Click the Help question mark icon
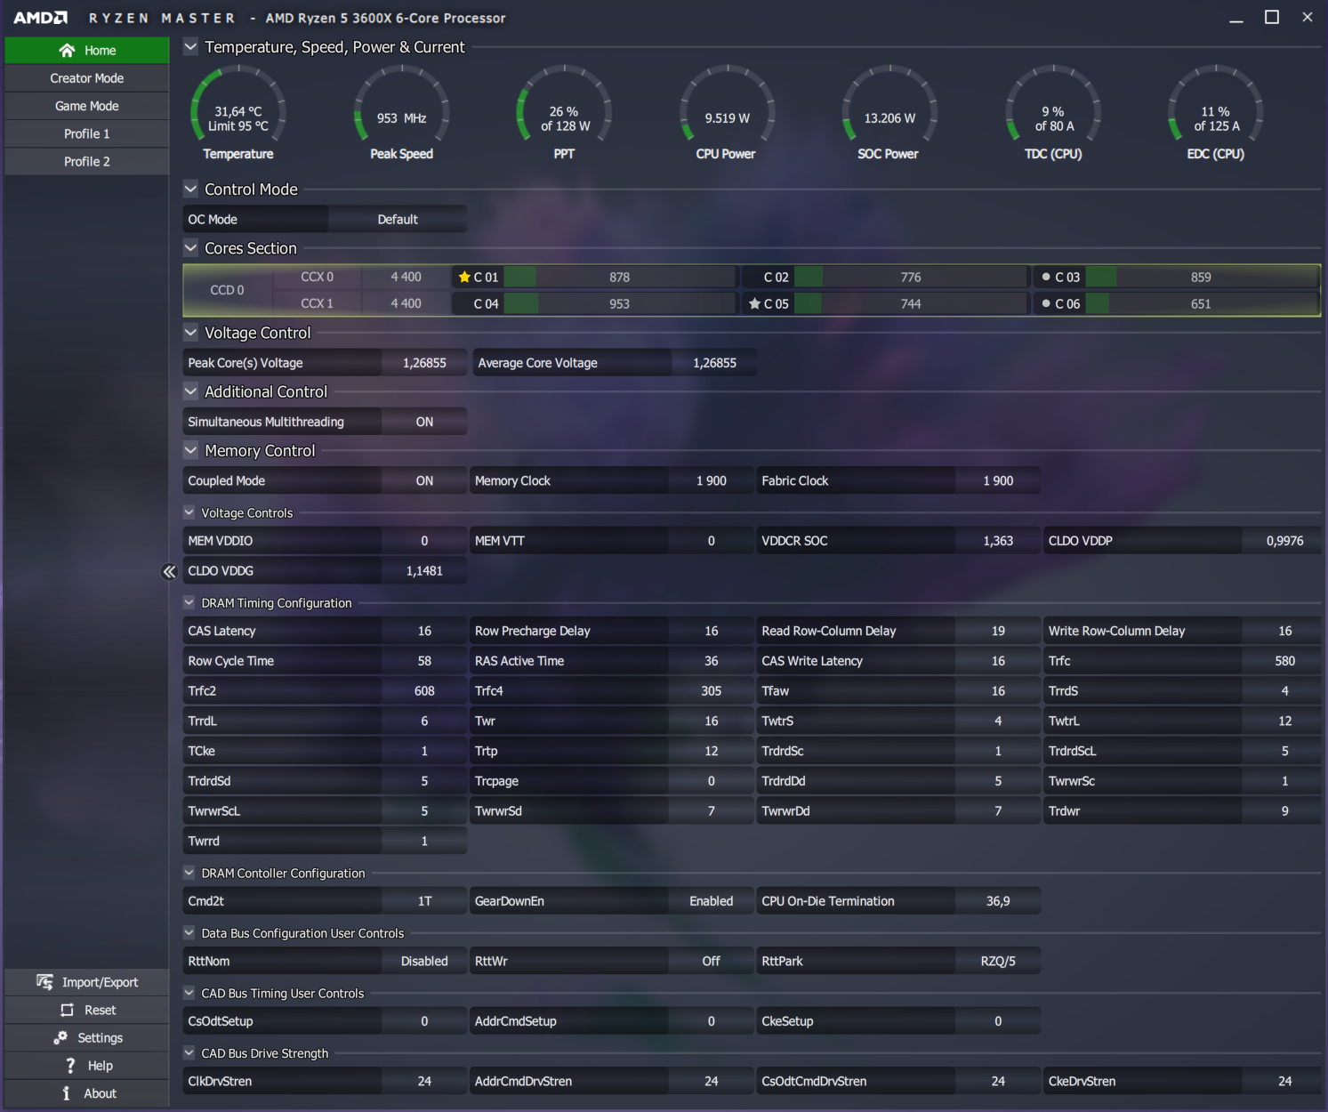This screenshot has height=1112, width=1328. click(70, 1066)
